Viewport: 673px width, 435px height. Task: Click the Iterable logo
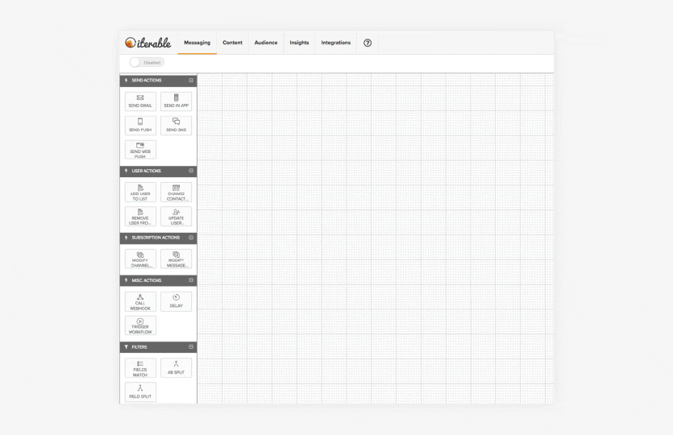pos(148,43)
